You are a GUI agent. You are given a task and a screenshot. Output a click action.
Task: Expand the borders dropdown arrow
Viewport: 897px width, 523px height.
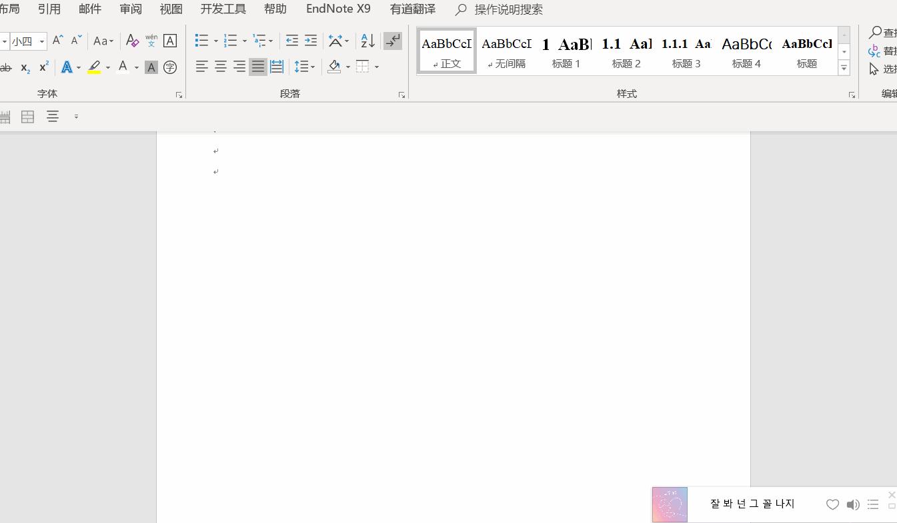[377, 67]
